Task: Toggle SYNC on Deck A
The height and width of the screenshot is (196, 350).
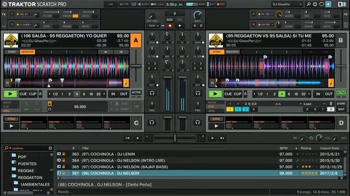Action: coord(12,52)
